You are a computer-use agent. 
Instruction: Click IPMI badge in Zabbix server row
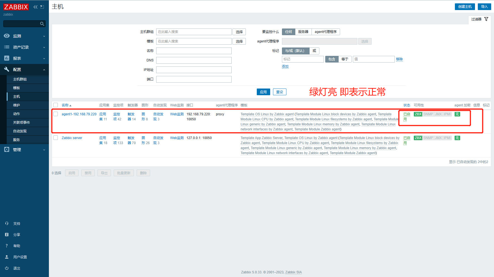coord(447,138)
